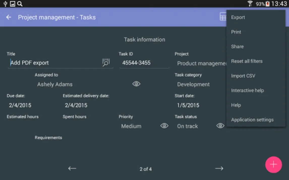Tap the back arrow in header
The image size is (289, 180).
point(9,17)
